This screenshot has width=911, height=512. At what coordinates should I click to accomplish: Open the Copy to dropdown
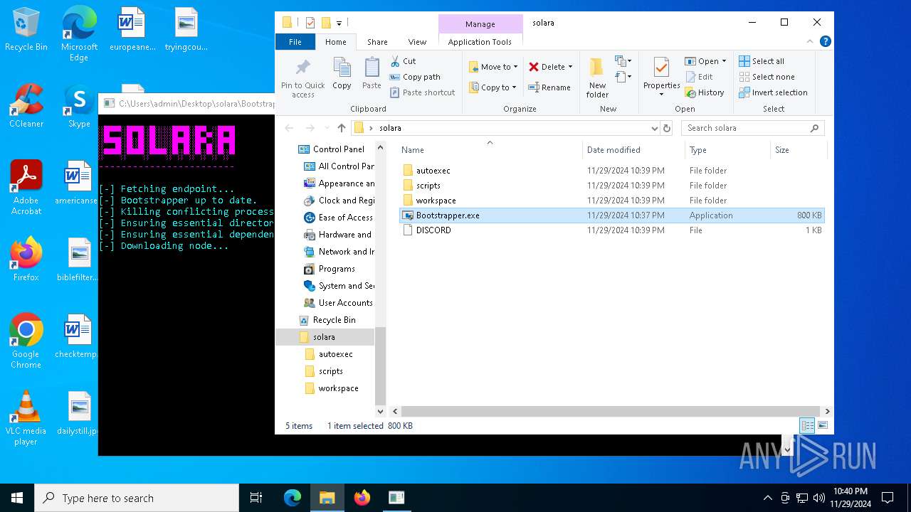click(x=493, y=87)
